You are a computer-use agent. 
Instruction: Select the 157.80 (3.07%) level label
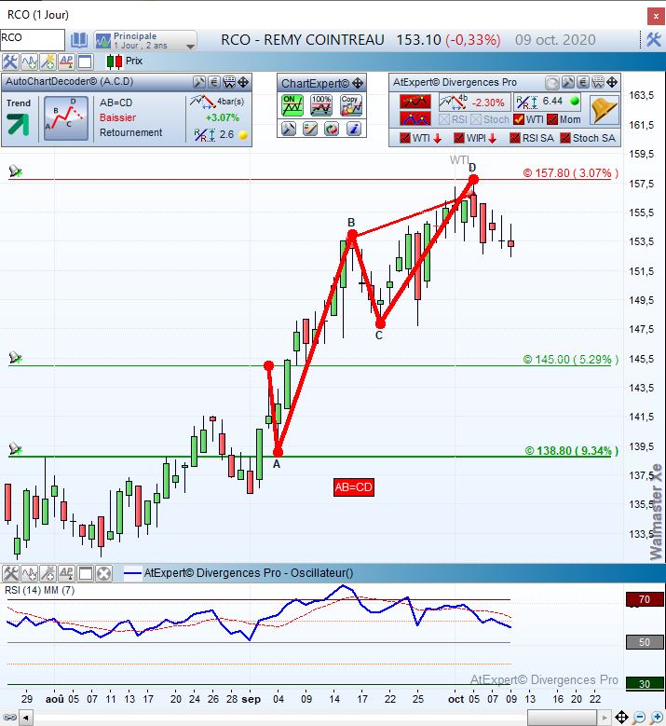pos(571,173)
